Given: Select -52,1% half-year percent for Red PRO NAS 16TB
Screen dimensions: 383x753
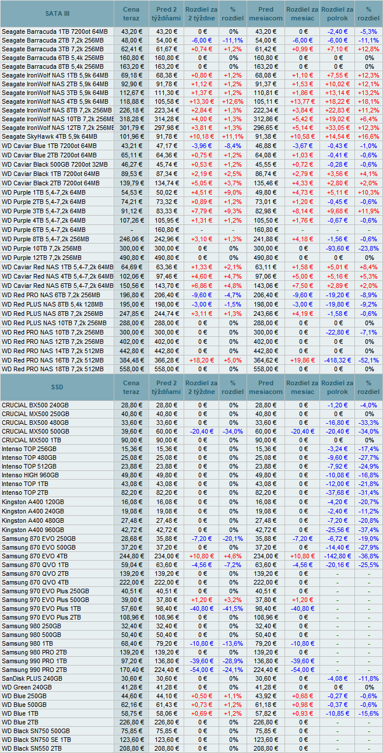Looking at the screenshot, I should point(368,360).
